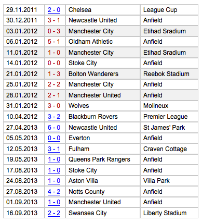202x223 pixels.
Task: Open the 1 - 0 Queens Park Rangers link
Action: (54, 159)
